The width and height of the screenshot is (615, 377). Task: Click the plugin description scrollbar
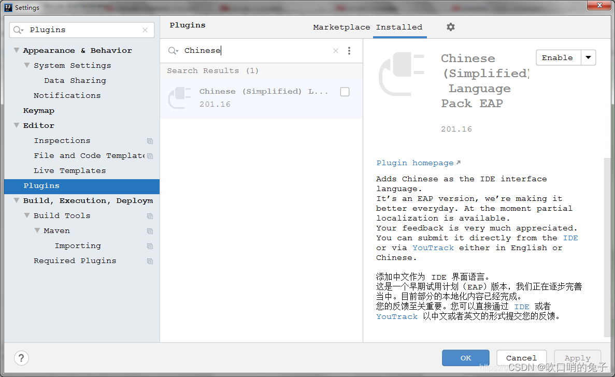click(607, 247)
